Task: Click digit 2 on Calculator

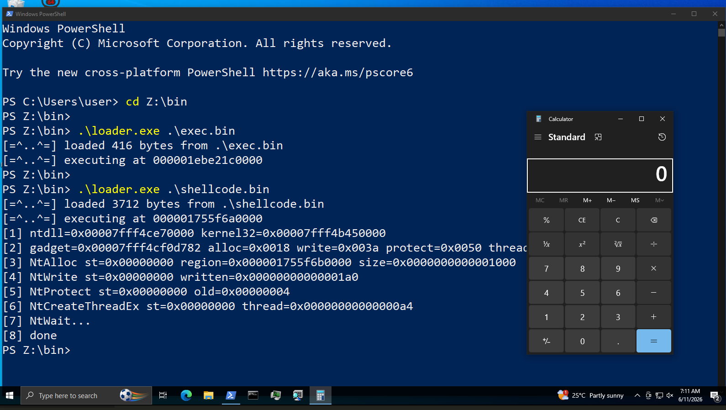Action: [x=582, y=317]
